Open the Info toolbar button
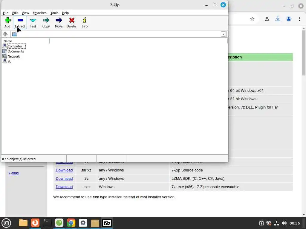Viewport: 306px width, 229px height. (x=85, y=23)
